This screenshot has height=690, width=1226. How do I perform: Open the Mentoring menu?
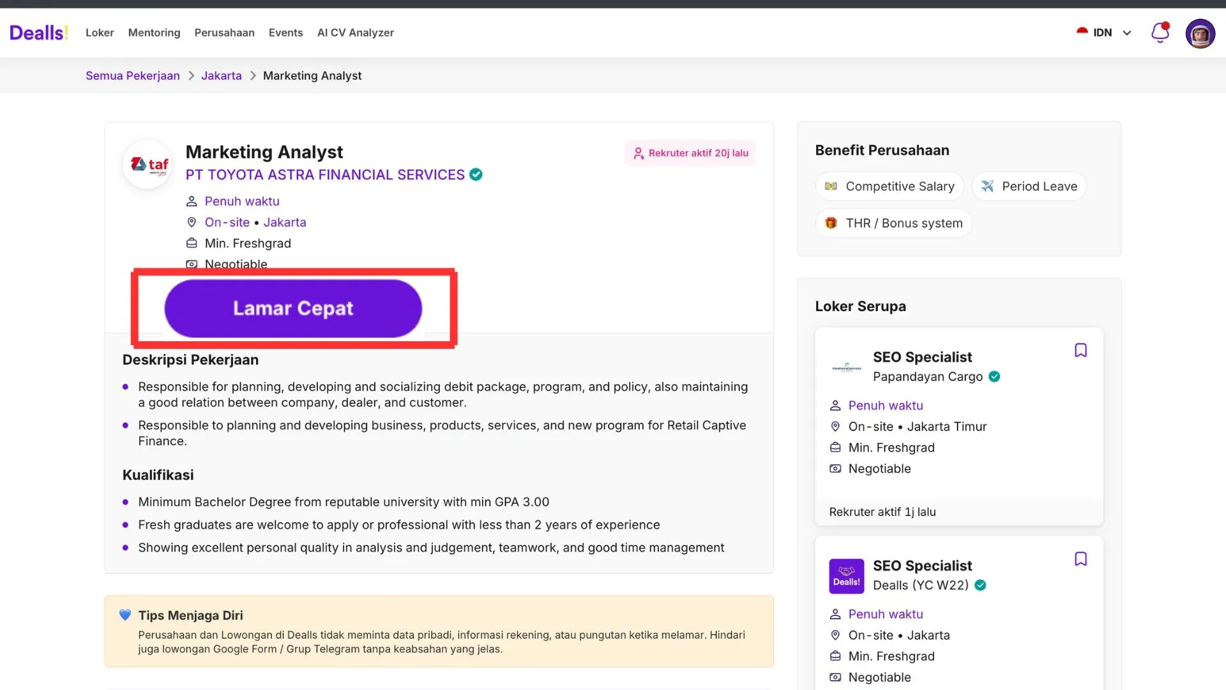154,33
